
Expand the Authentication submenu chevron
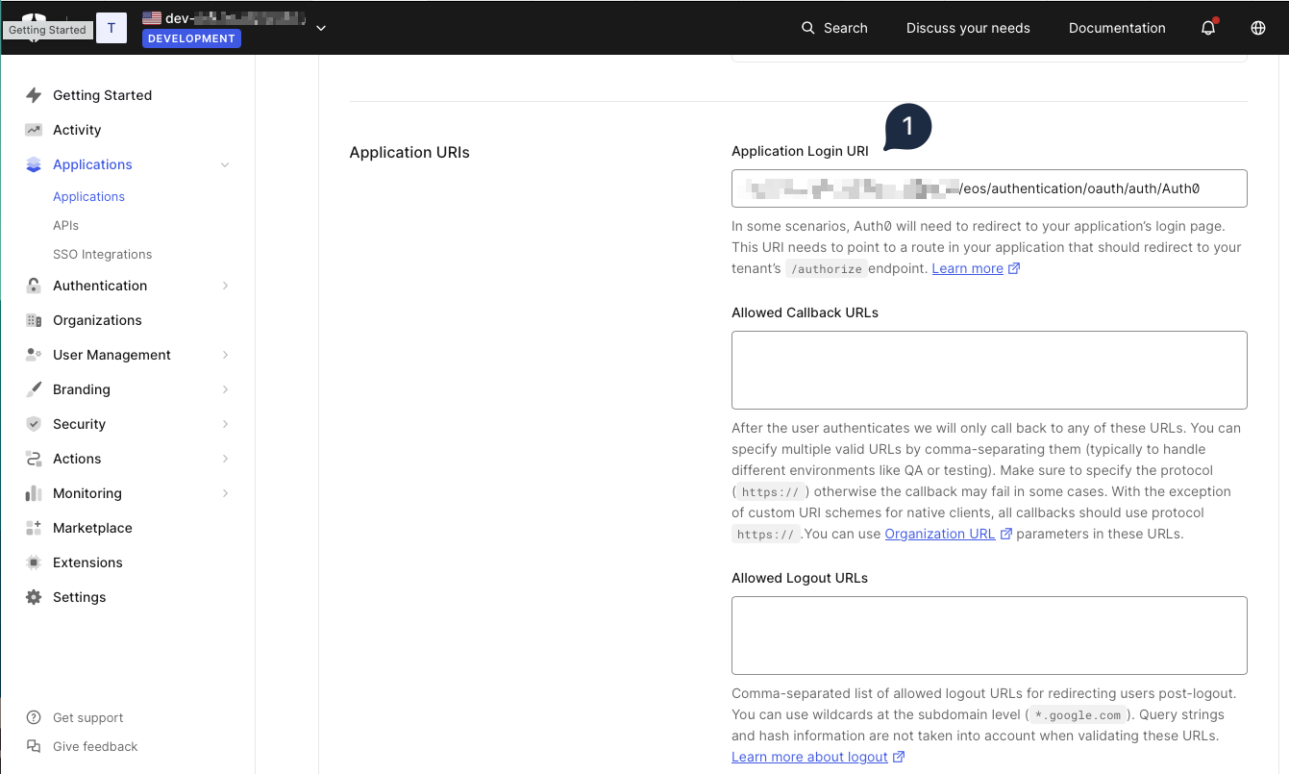225,286
